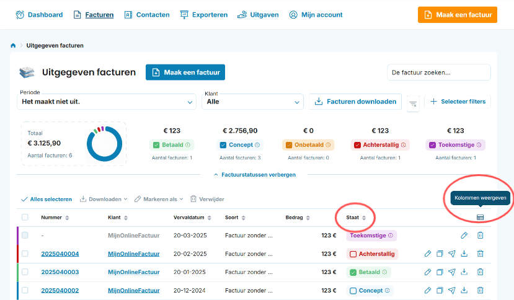Image resolution: width=514 pixels, height=300 pixels.
Task: Click the totals donut chart
Action: tap(105, 144)
